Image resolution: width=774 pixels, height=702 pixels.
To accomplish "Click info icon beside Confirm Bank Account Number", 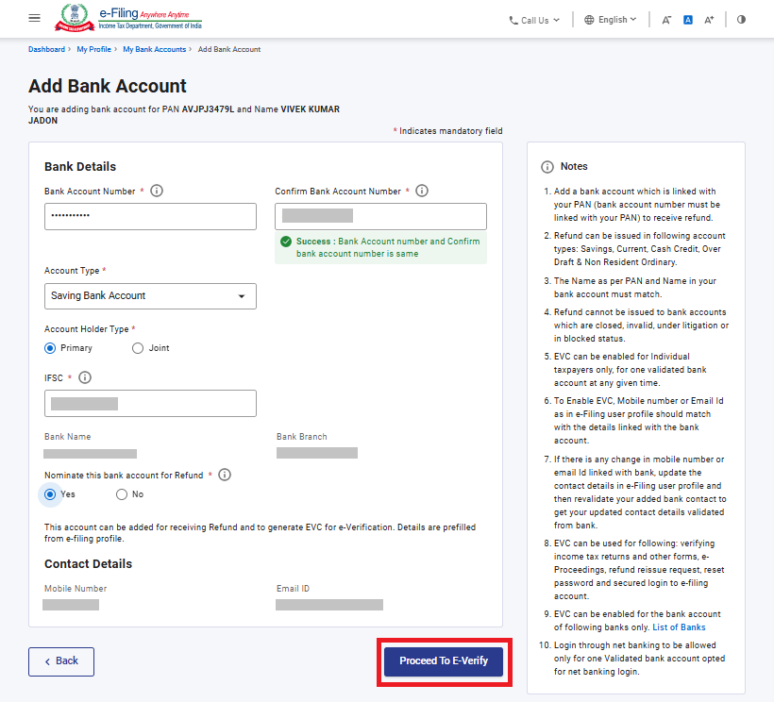I will click(422, 191).
